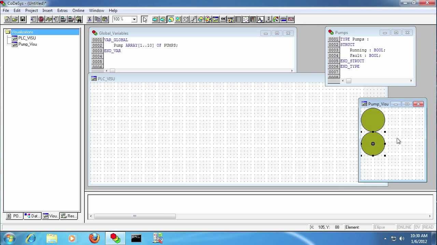Image resolution: width=437 pixels, height=245 pixels.
Task: Paste with the clipboard toolbar icon
Action: coord(105,19)
